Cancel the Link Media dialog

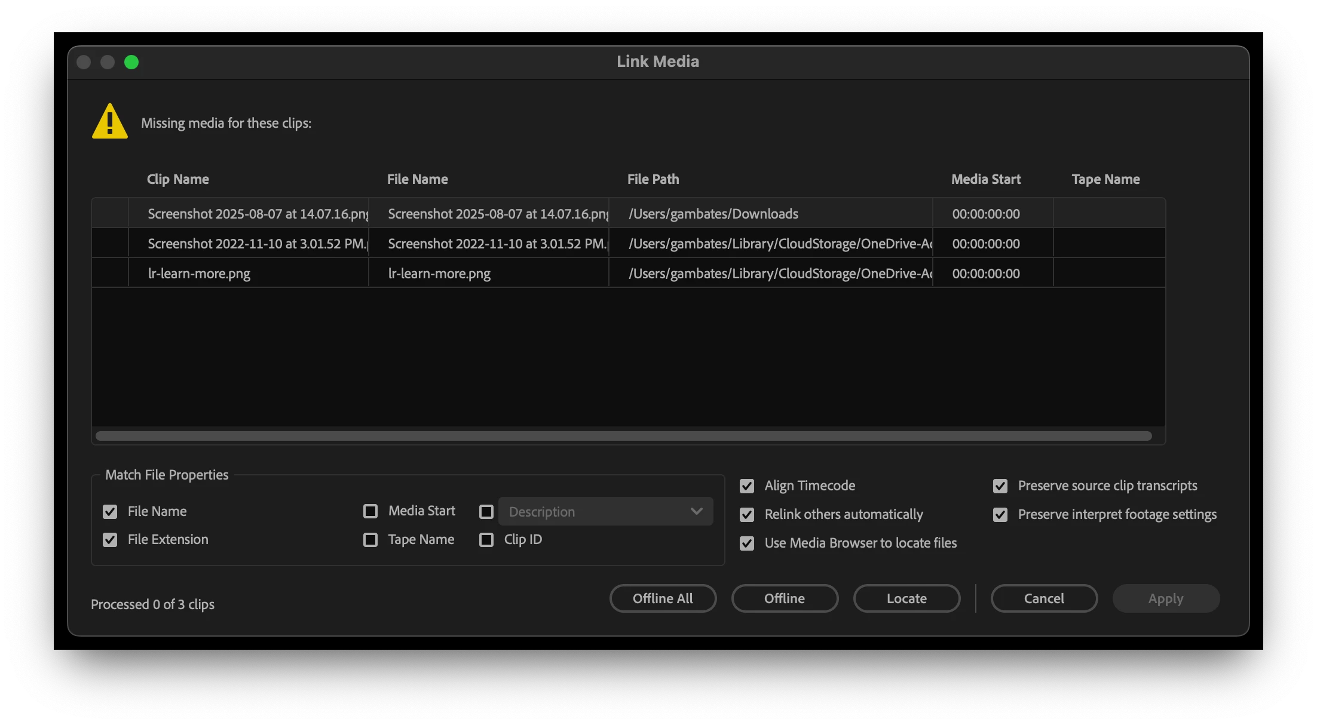(1044, 598)
